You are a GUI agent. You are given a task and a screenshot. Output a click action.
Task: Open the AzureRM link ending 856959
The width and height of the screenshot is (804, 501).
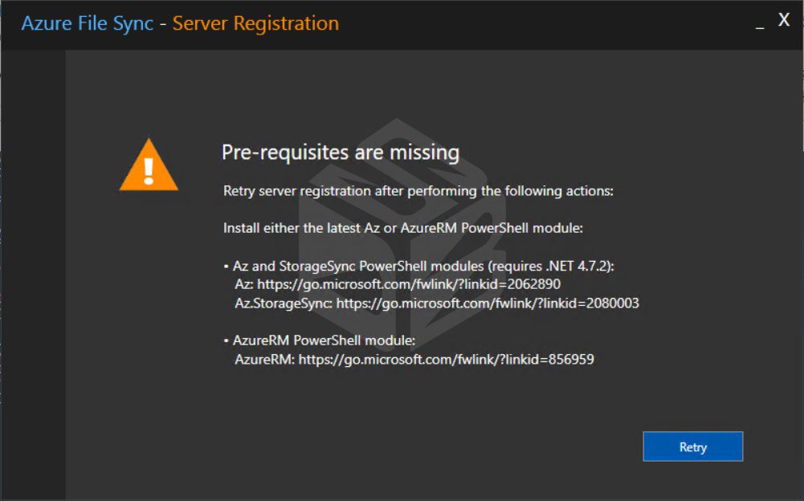click(x=446, y=359)
